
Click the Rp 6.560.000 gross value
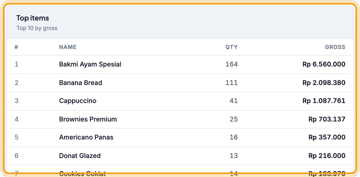click(324, 64)
